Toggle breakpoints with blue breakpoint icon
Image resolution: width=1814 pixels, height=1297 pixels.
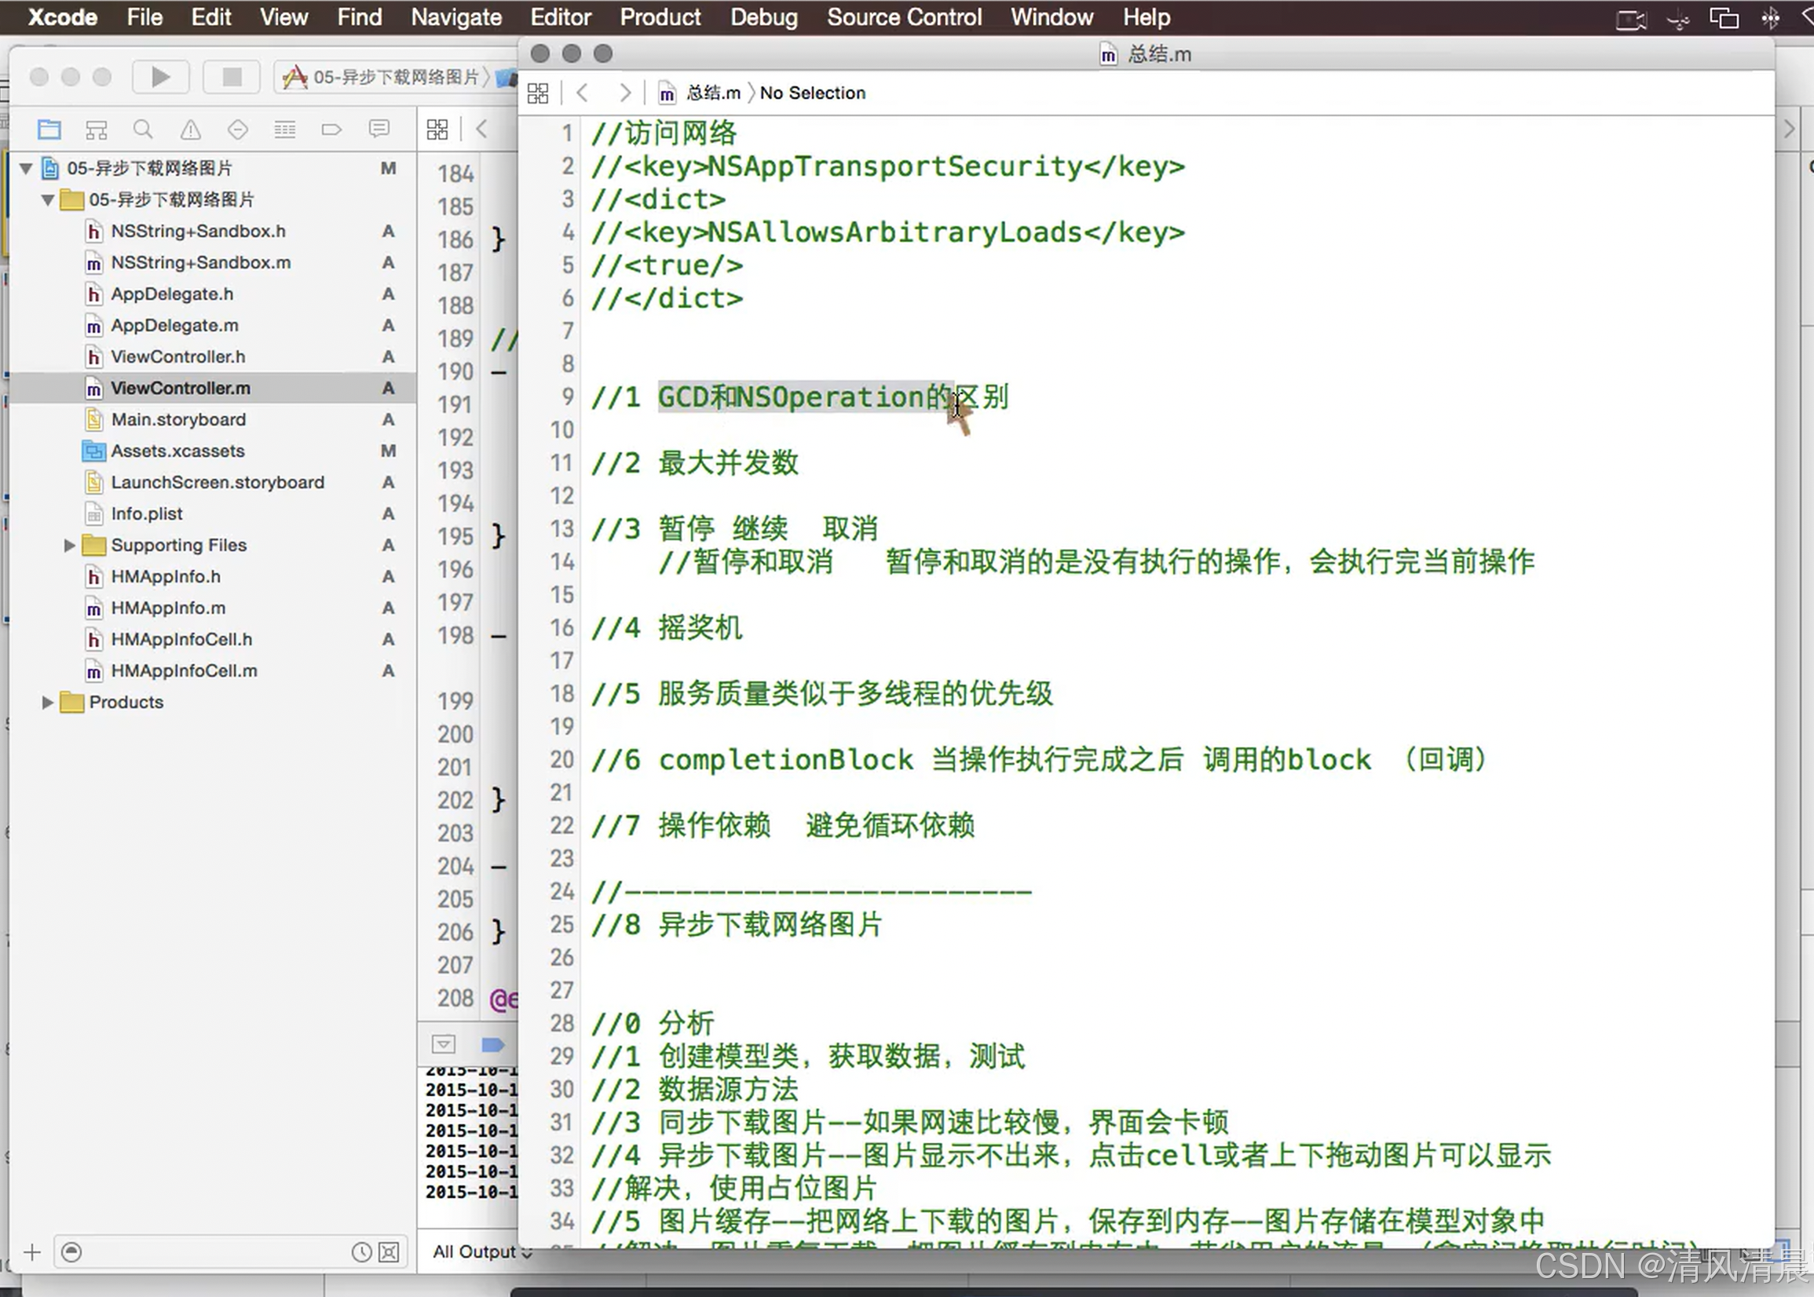(x=492, y=1044)
